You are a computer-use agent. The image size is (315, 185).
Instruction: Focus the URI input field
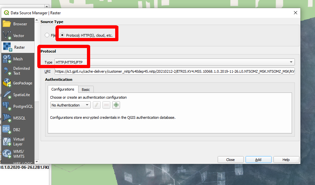click(175, 71)
